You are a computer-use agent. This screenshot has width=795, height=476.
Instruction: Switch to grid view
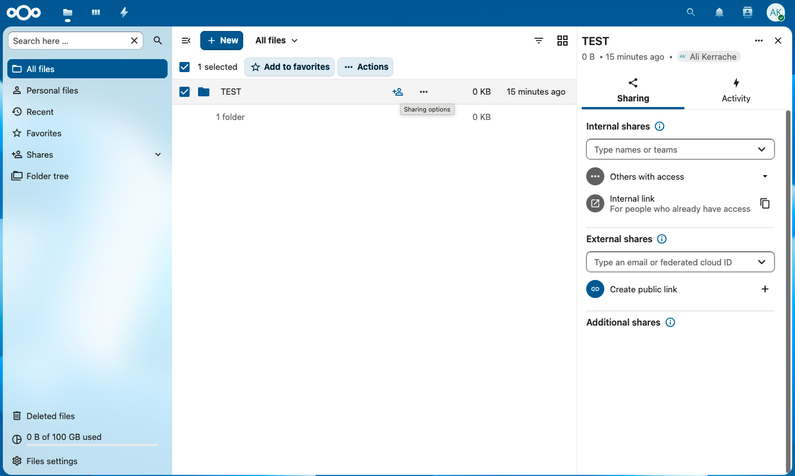click(562, 41)
